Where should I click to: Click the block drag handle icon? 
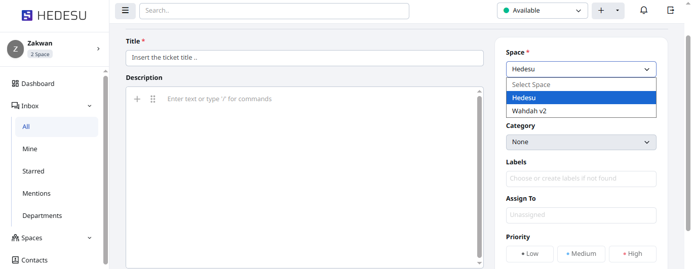152,99
